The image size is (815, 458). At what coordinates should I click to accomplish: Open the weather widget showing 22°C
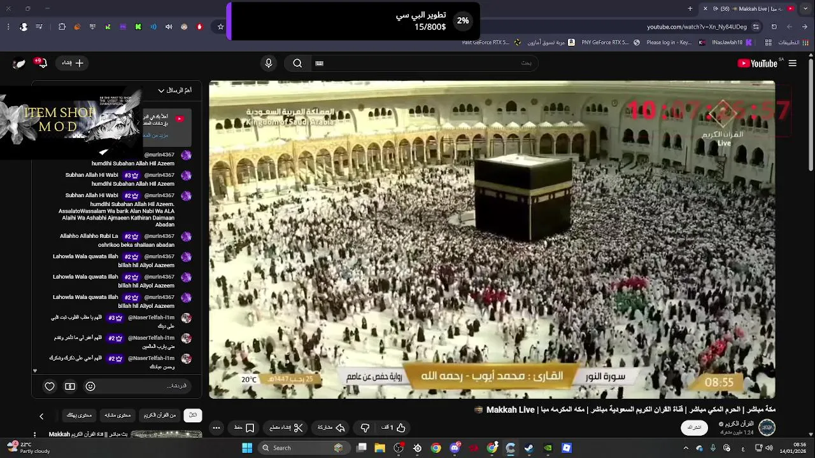click(29, 448)
